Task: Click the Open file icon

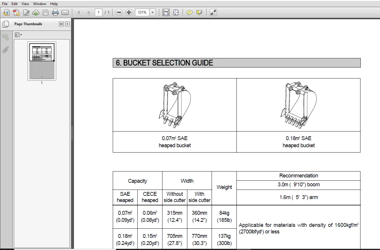Action: [x=7, y=12]
